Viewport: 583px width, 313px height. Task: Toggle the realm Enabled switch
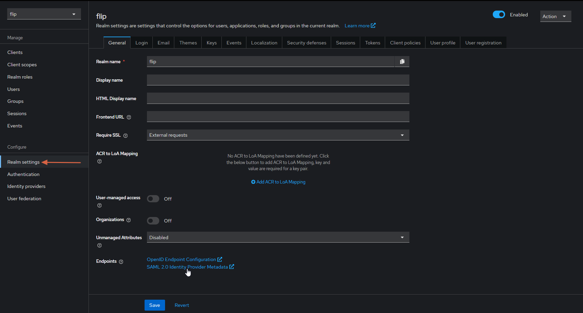pyautogui.click(x=499, y=14)
